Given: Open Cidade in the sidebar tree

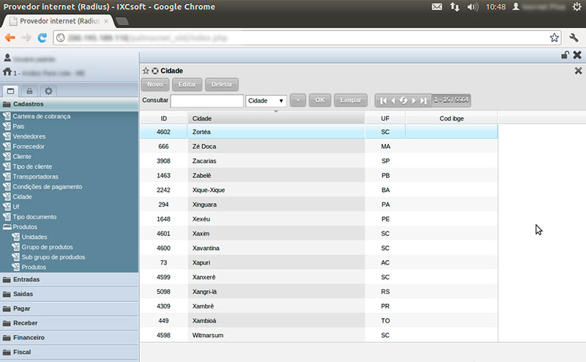Looking at the screenshot, I should coord(22,196).
